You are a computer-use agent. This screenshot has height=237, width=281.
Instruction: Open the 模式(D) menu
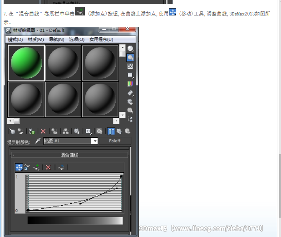(15, 40)
